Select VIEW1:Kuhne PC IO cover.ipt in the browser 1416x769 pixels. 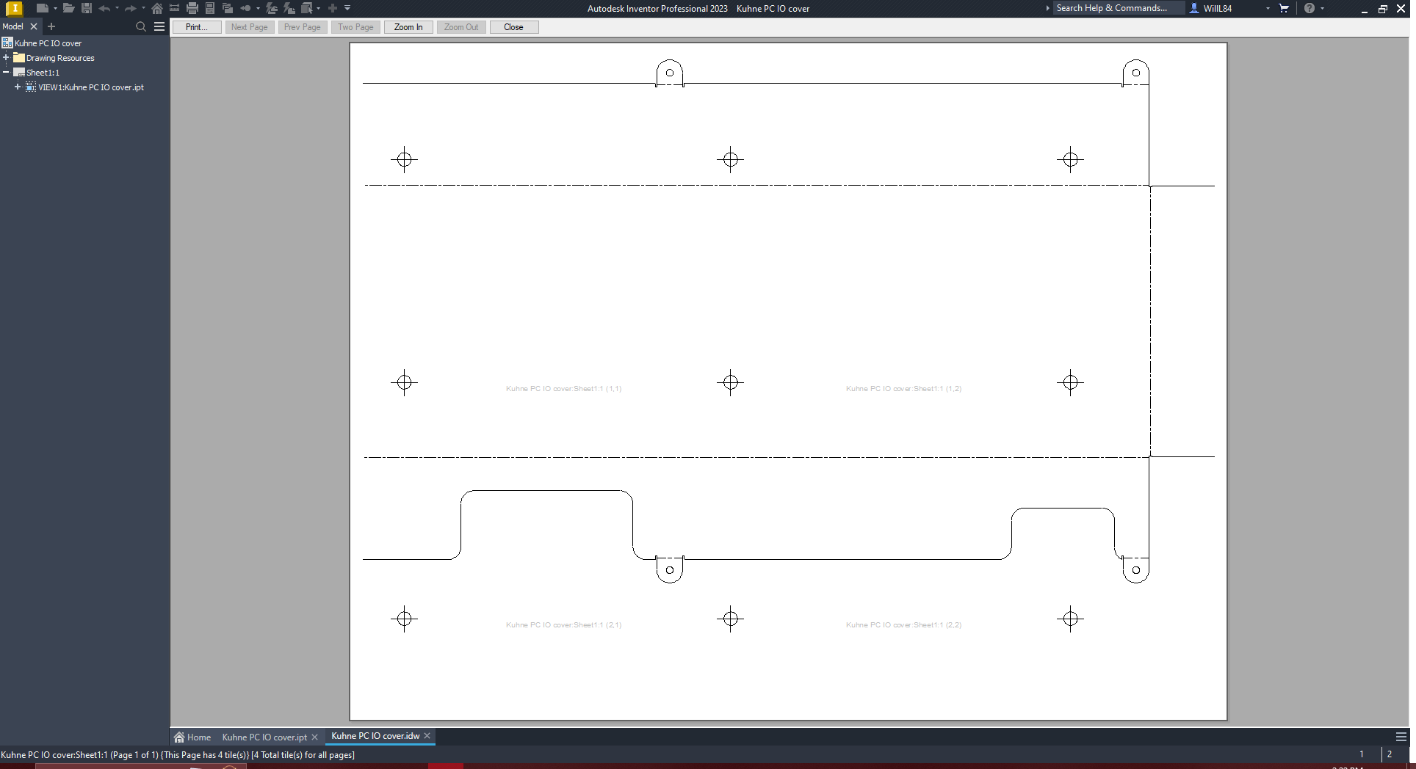91,87
